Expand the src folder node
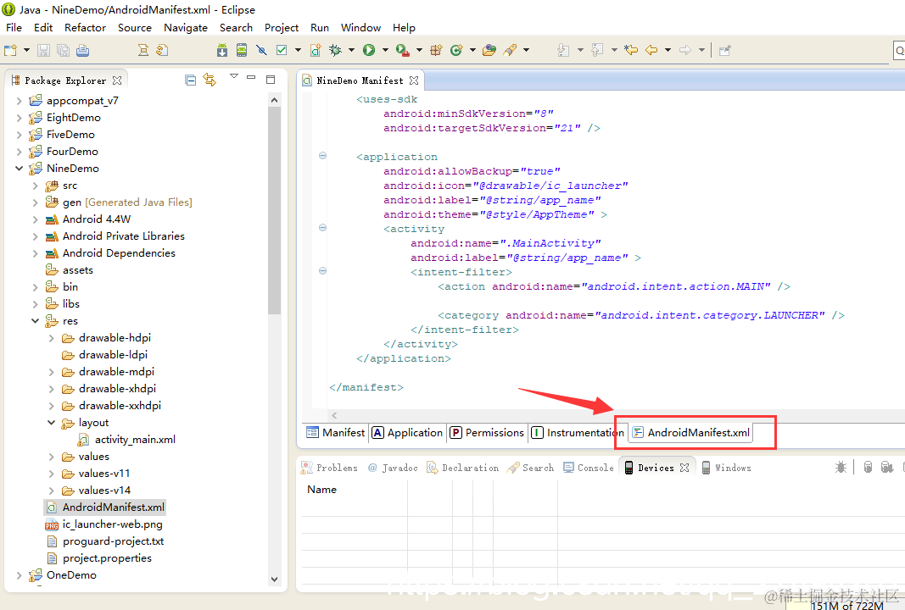The height and width of the screenshot is (610, 905). click(x=36, y=186)
